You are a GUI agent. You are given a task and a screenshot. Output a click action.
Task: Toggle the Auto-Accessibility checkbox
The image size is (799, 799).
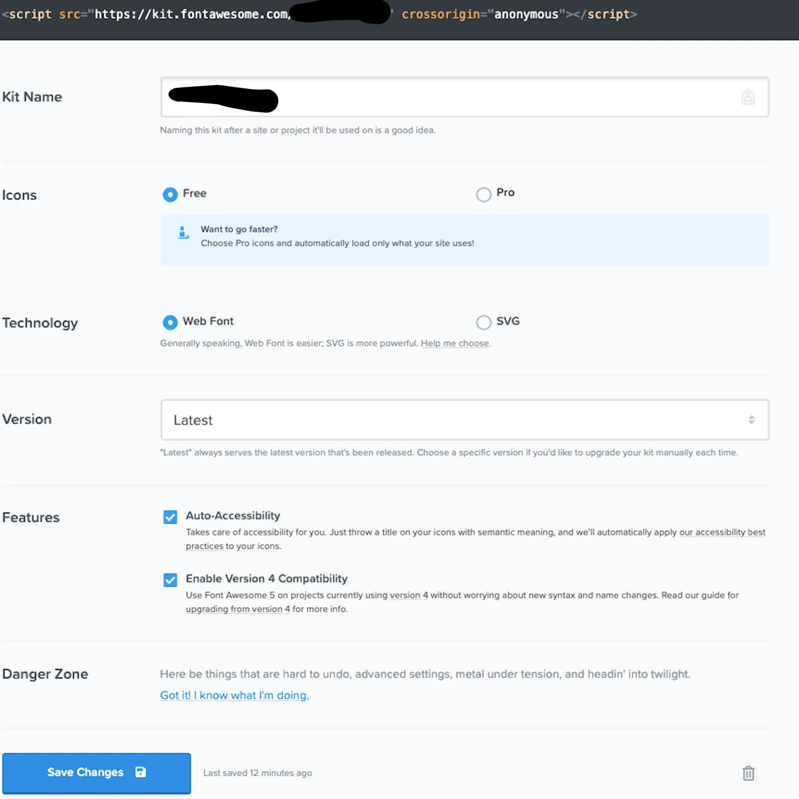170,517
